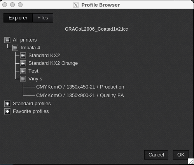The height and width of the screenshot is (165, 194).
Task: Expand the Standard KX2 Orange node
Action: pyautogui.click(x=23, y=63)
